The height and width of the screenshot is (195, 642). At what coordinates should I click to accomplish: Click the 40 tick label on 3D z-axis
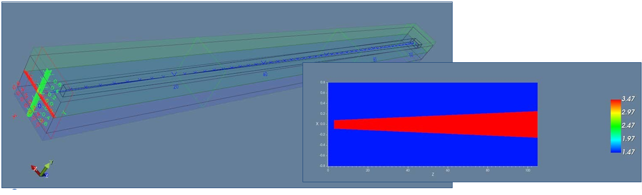[x=265, y=74]
